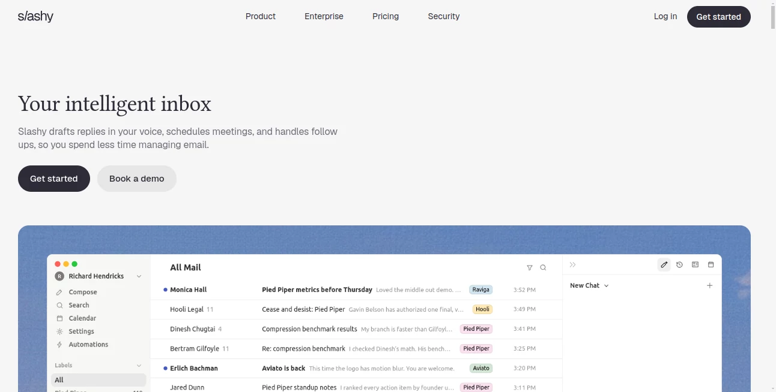
Task: Click the Raviga label tag
Action: [x=480, y=290]
